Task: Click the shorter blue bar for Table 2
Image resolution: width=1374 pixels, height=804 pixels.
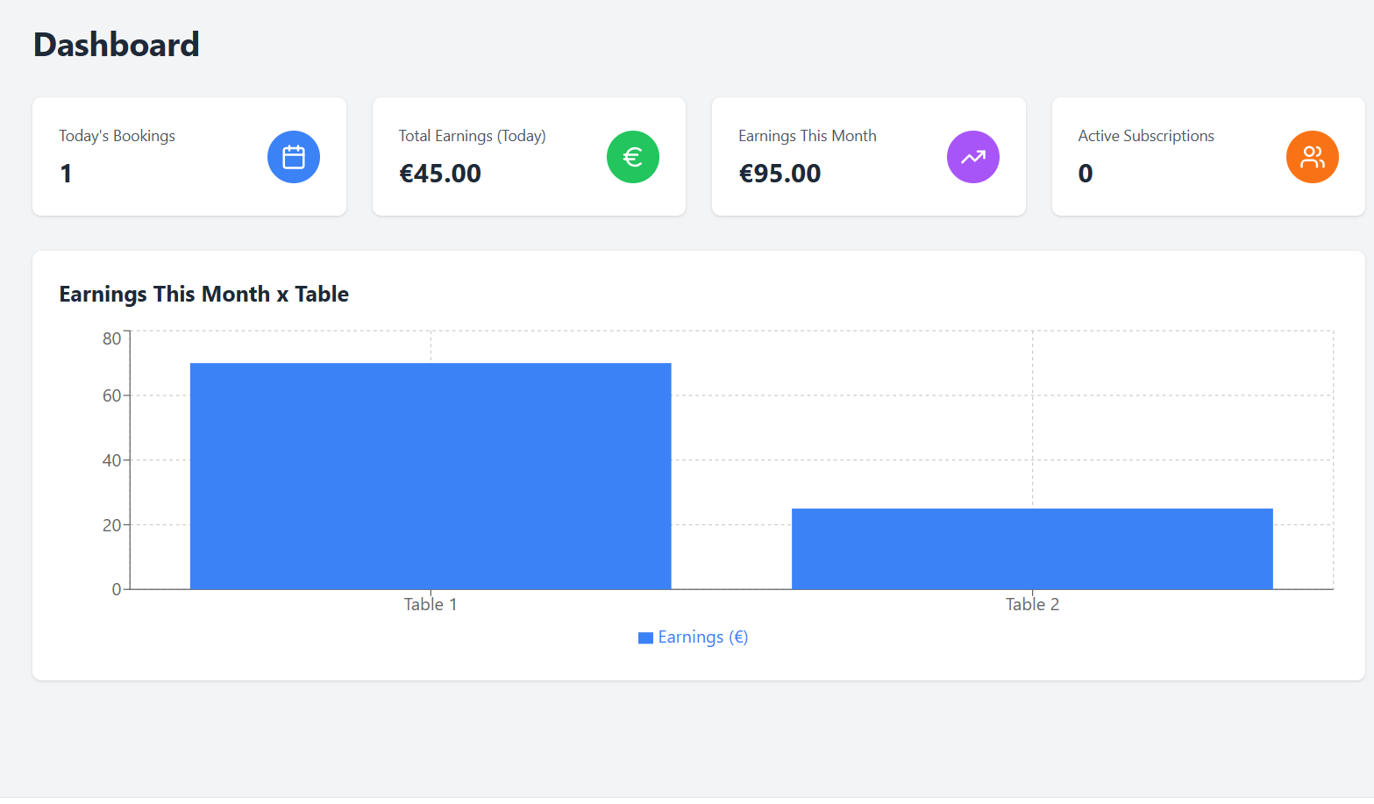Action: [1032, 548]
